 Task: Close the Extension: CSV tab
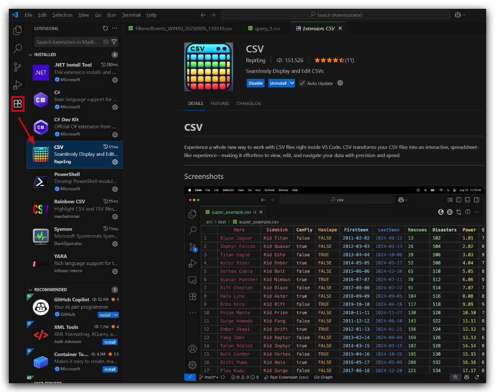pos(340,28)
